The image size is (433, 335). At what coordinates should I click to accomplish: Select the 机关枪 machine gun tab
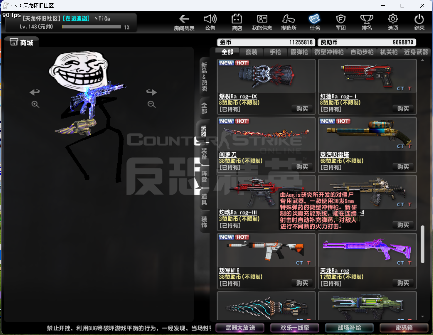tap(389, 52)
